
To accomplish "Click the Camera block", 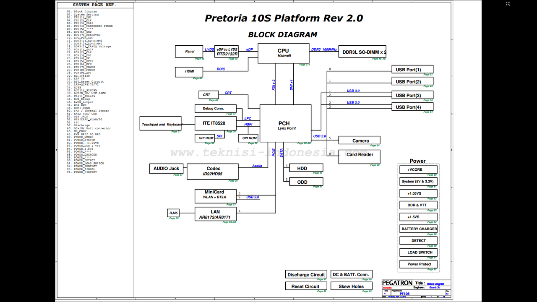I will click(359, 141).
